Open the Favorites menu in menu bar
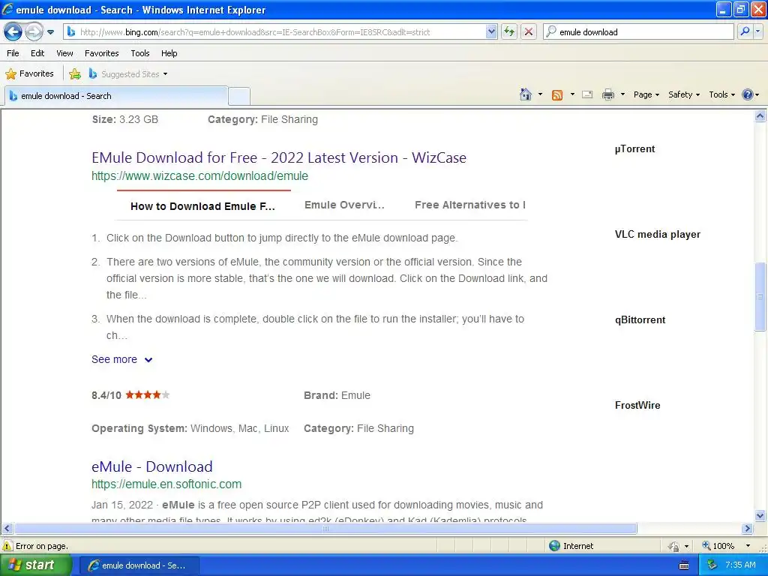 [102, 53]
